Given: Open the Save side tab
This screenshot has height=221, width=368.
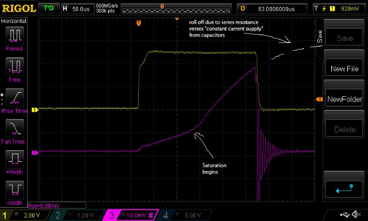Looking at the screenshot, I should (x=320, y=37).
